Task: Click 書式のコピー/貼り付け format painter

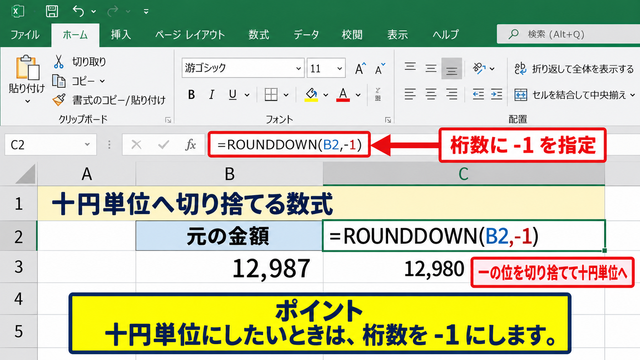Action: tap(109, 100)
